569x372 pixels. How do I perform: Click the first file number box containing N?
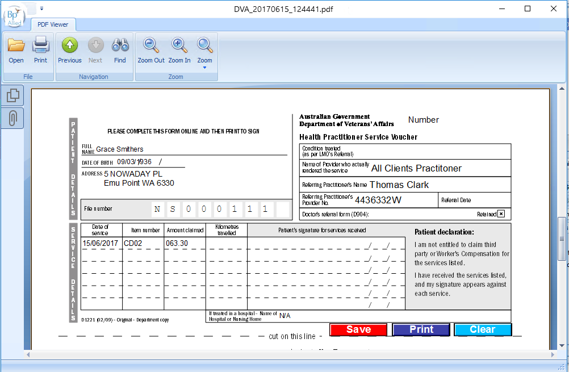coord(157,209)
